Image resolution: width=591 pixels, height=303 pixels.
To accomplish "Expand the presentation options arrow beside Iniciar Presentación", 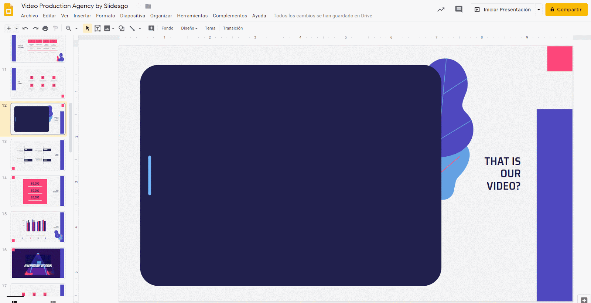I will point(539,10).
